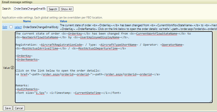Image resolution: width=217 pixels, height=112 pixels.
Task: Click the Show All button
Action: pyautogui.click(x=67, y=9)
